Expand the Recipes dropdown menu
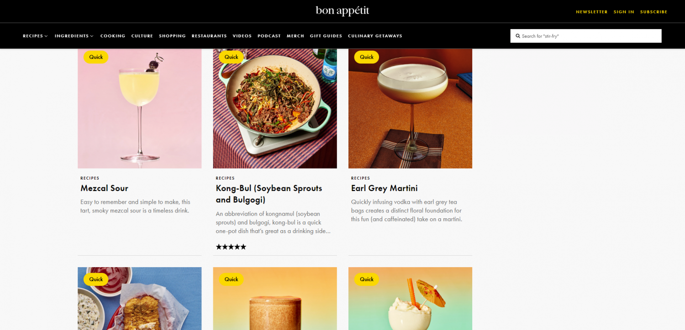The width and height of the screenshot is (685, 330). (35, 36)
